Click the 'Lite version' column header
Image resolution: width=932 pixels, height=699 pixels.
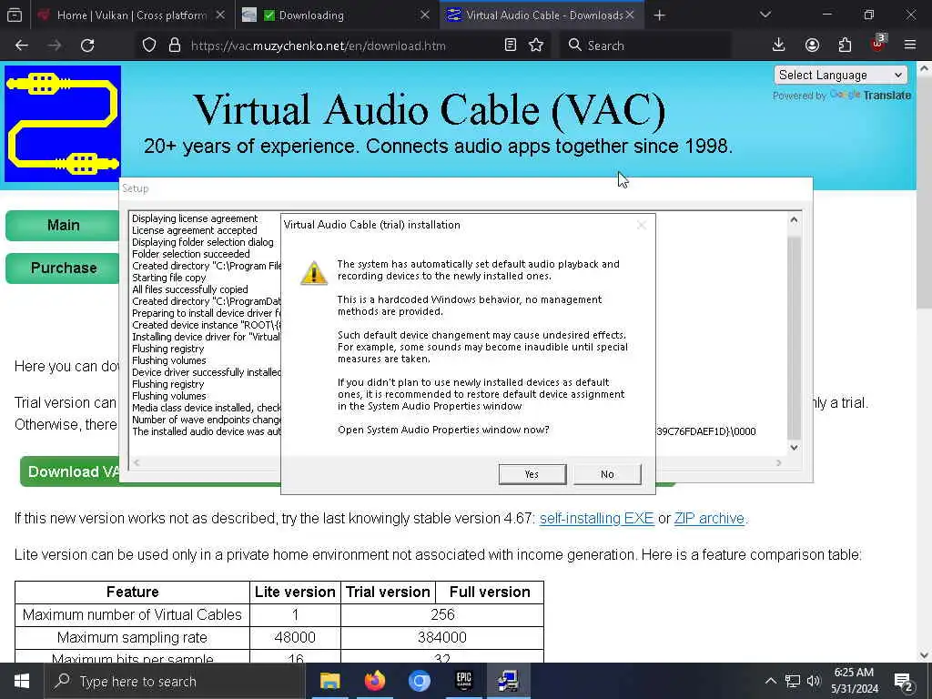(x=295, y=592)
